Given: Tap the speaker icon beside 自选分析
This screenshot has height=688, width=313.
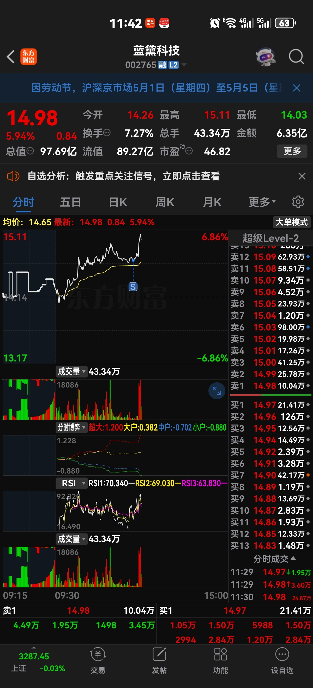Looking at the screenshot, I should (x=13, y=176).
